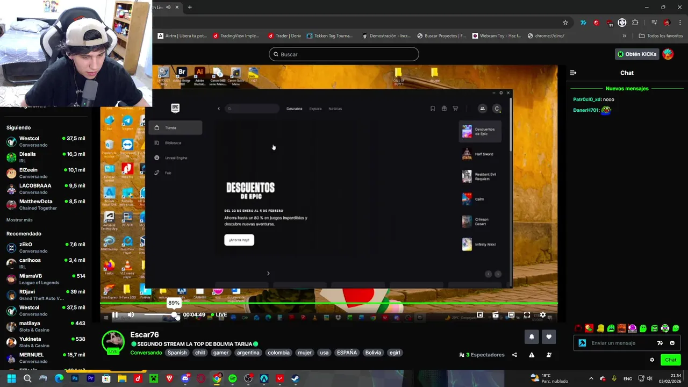Open user profile avatar menu
The image size is (688, 387).
668,54
